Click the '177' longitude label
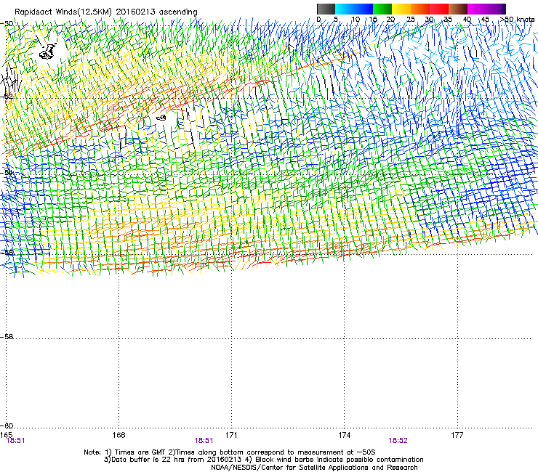The image size is (538, 472). click(x=457, y=435)
